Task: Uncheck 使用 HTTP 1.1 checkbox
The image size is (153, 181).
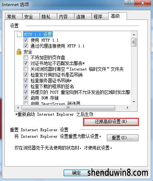Action: click(26, 40)
